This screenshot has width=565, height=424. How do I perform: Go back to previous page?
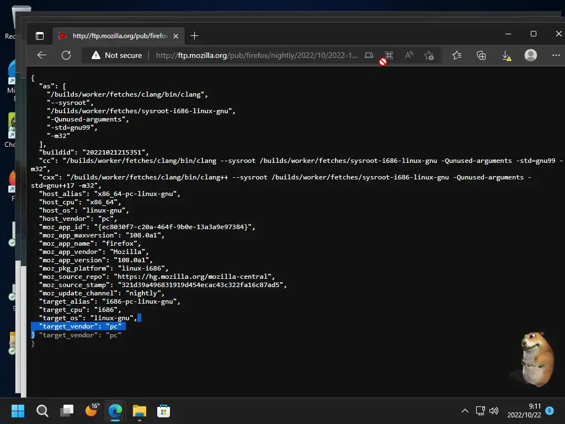pyautogui.click(x=42, y=55)
